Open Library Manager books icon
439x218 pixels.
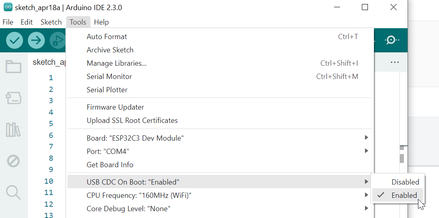pos(13,129)
